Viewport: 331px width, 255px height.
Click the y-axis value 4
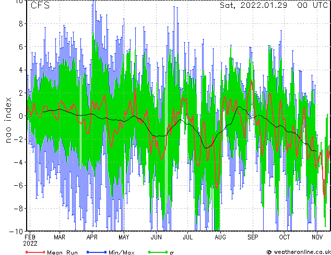(x=21, y=70)
